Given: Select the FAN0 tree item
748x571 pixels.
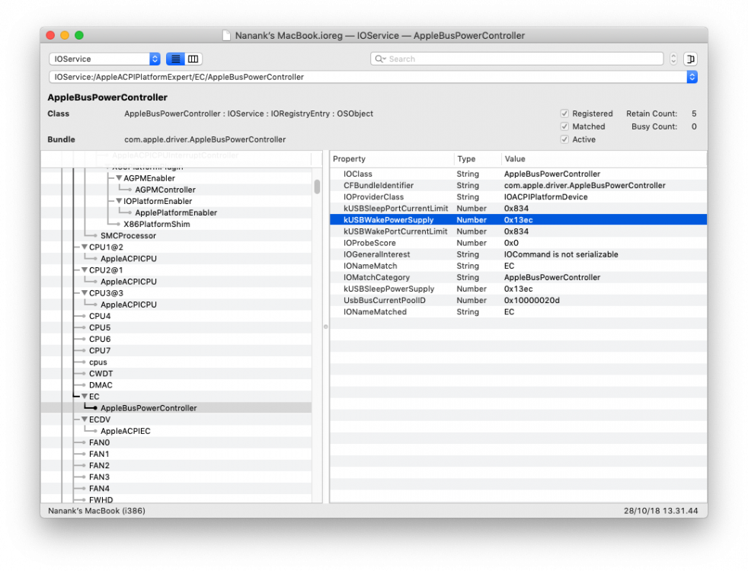Looking at the screenshot, I should pos(99,442).
